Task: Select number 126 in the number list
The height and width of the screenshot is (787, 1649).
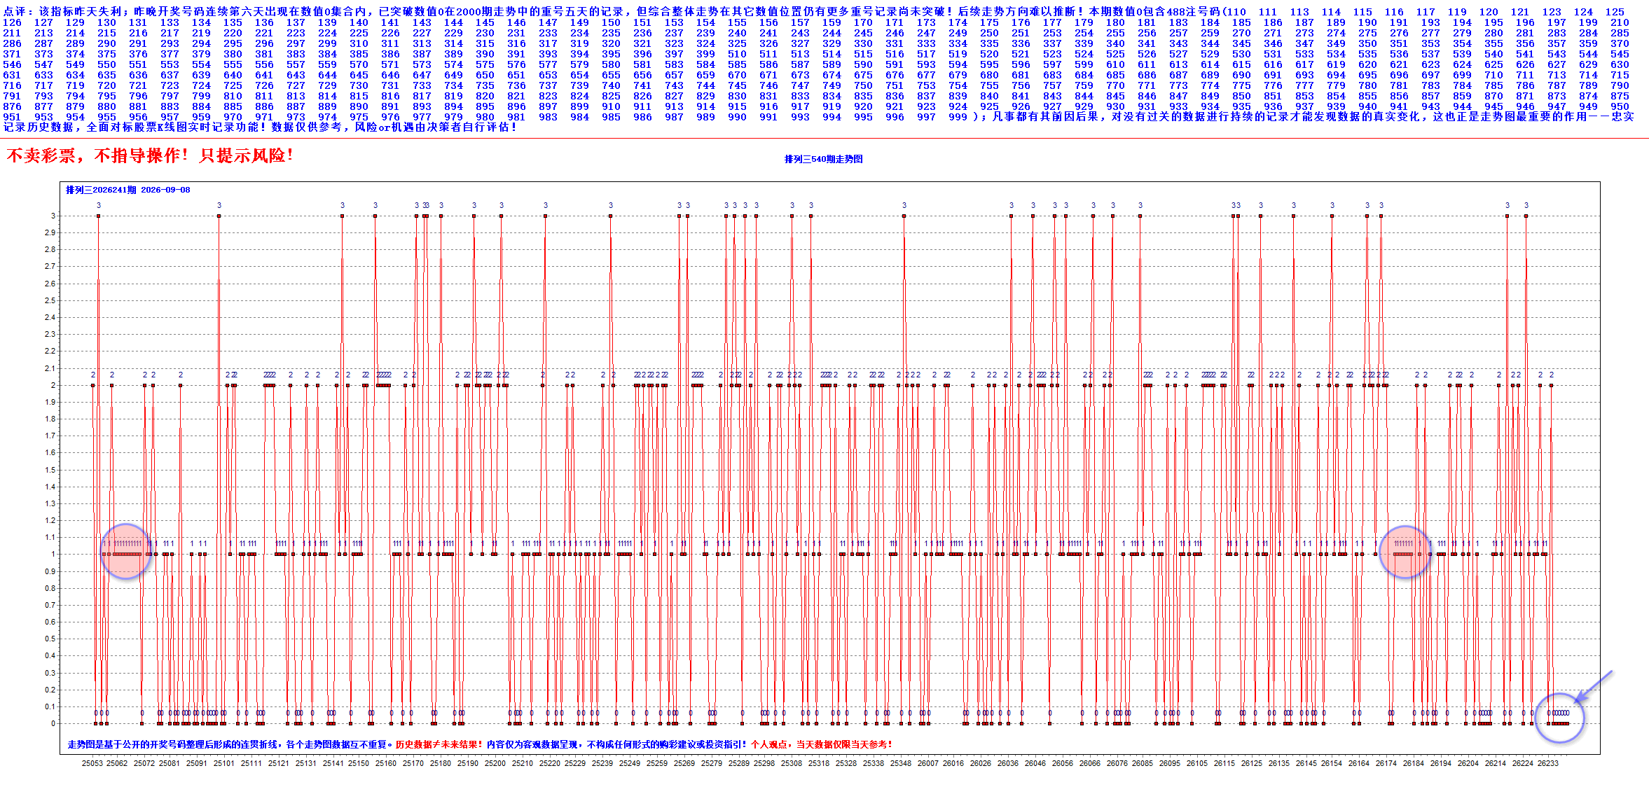Action: [x=13, y=22]
